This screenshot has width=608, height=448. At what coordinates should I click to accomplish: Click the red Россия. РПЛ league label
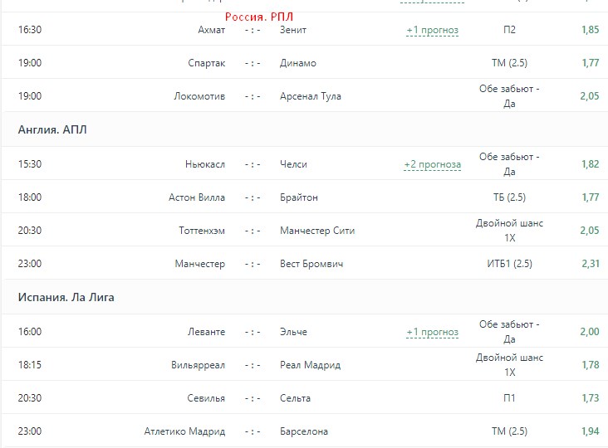pos(259,17)
